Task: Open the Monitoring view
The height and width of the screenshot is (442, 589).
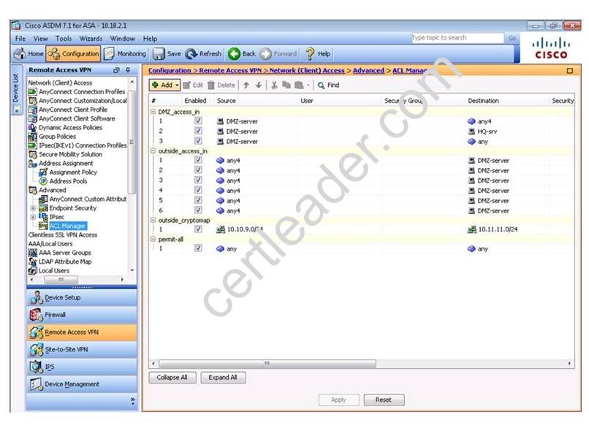Action: pyautogui.click(x=125, y=54)
